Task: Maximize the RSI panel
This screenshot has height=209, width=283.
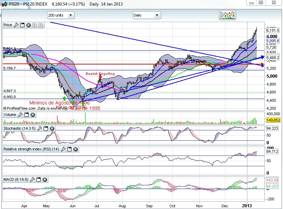Action: (69, 149)
